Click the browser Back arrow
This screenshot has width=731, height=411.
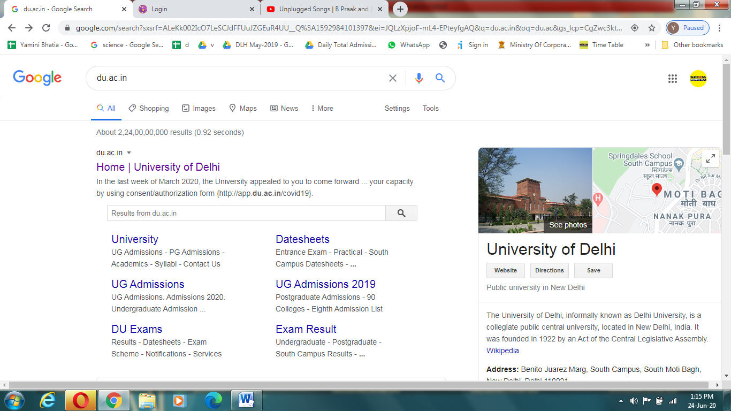pyautogui.click(x=11, y=28)
